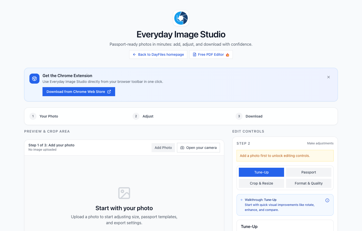This screenshot has height=231, width=362.
Task: Dismiss the Chrome Extension banner
Action: coord(329,77)
